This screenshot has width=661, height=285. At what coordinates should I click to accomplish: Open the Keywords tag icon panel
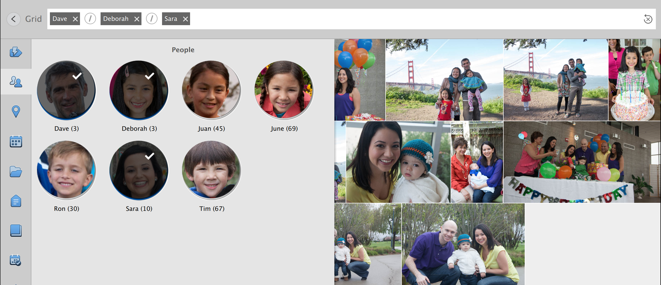click(16, 201)
